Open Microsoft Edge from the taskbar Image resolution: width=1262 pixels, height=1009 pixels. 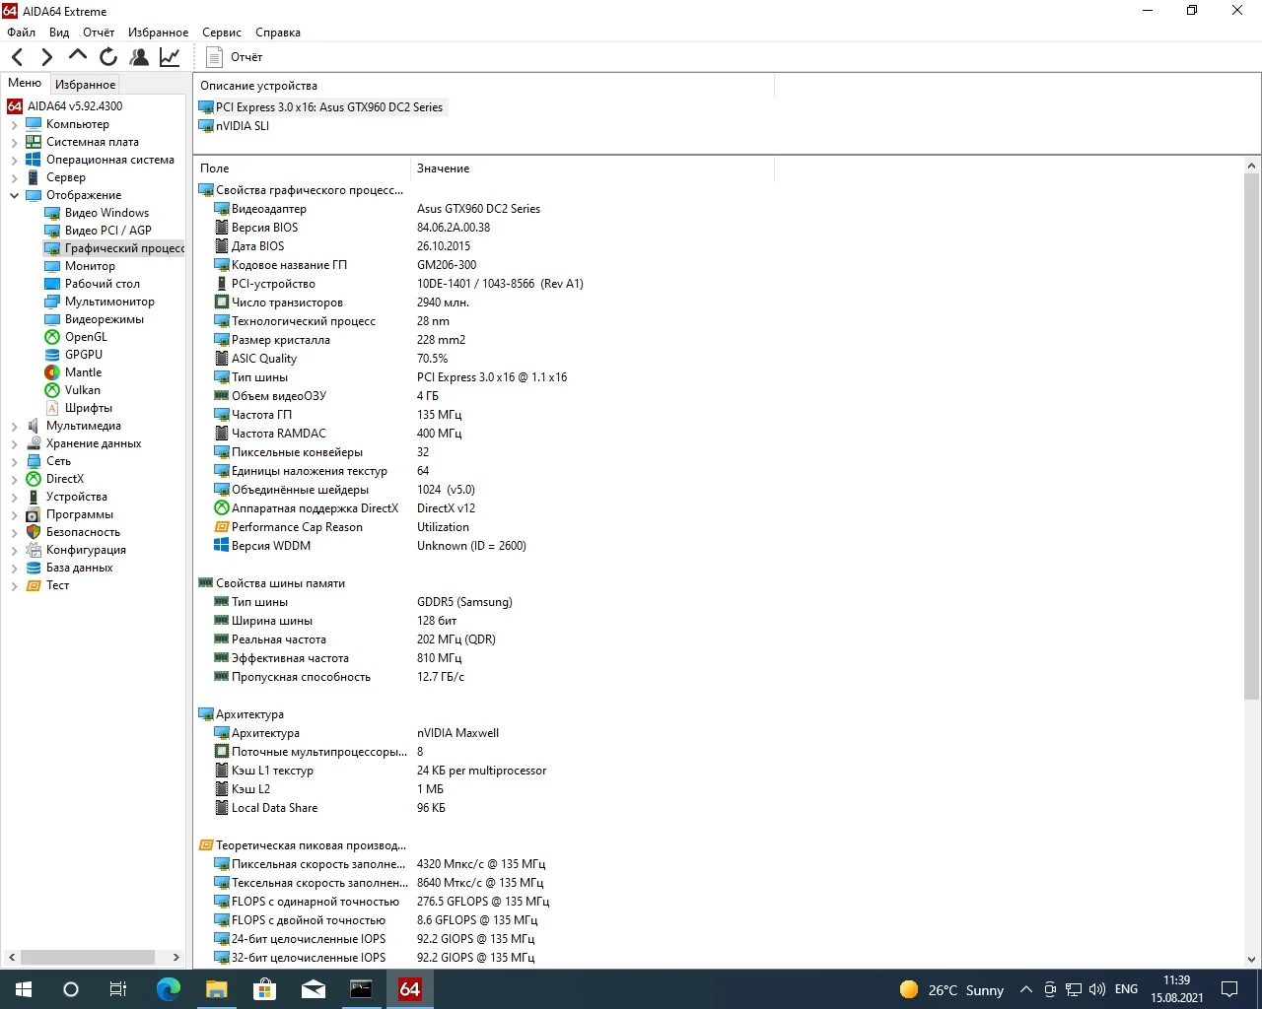pyautogui.click(x=169, y=989)
